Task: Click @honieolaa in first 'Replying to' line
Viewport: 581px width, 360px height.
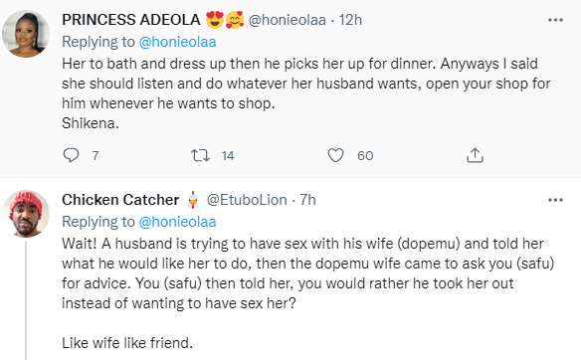Action: [177, 42]
